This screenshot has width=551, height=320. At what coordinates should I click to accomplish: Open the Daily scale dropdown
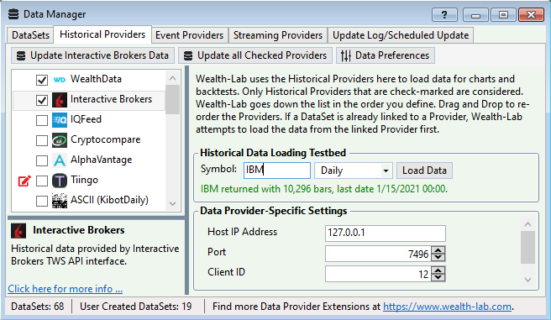pos(354,170)
